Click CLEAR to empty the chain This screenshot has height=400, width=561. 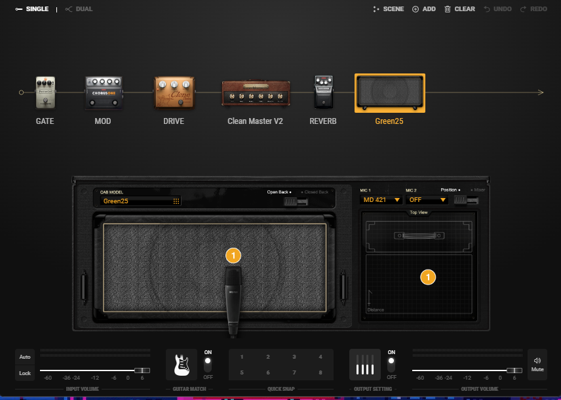point(459,9)
